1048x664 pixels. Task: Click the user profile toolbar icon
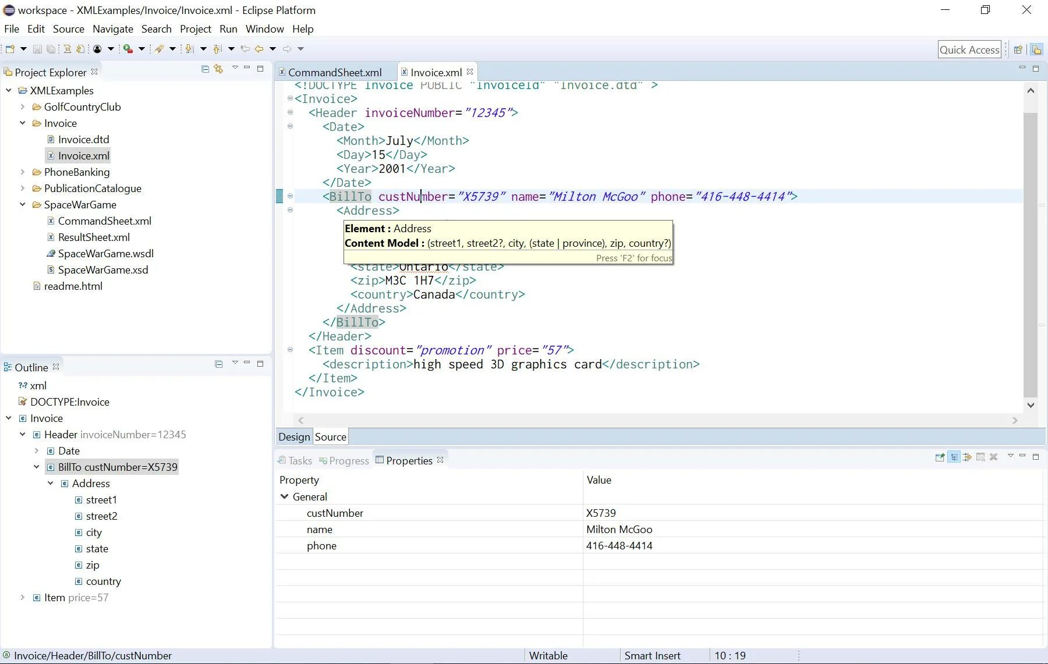tap(97, 49)
